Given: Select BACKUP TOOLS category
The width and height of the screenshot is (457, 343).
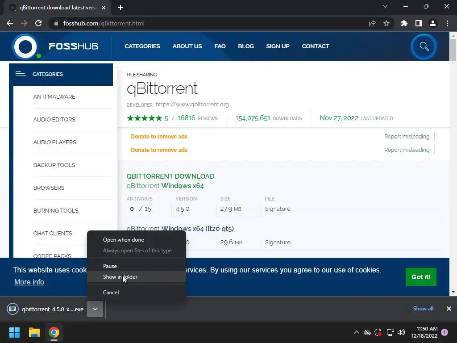Looking at the screenshot, I should coord(54,165).
